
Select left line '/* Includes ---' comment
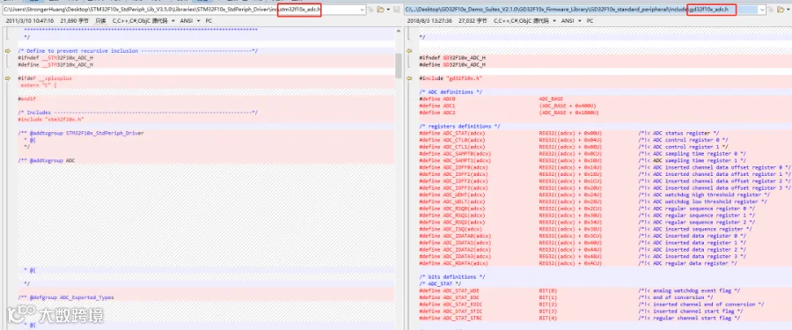point(138,112)
